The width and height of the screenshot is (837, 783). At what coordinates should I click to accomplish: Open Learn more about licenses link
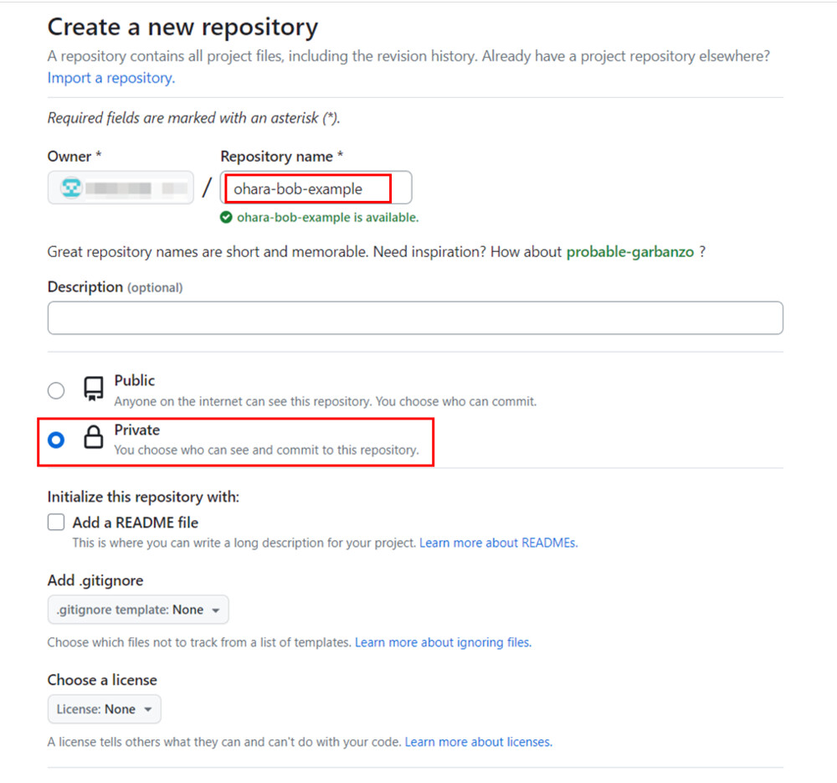pos(478,742)
